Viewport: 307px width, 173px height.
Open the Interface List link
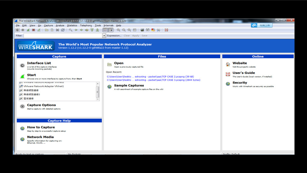(x=39, y=63)
